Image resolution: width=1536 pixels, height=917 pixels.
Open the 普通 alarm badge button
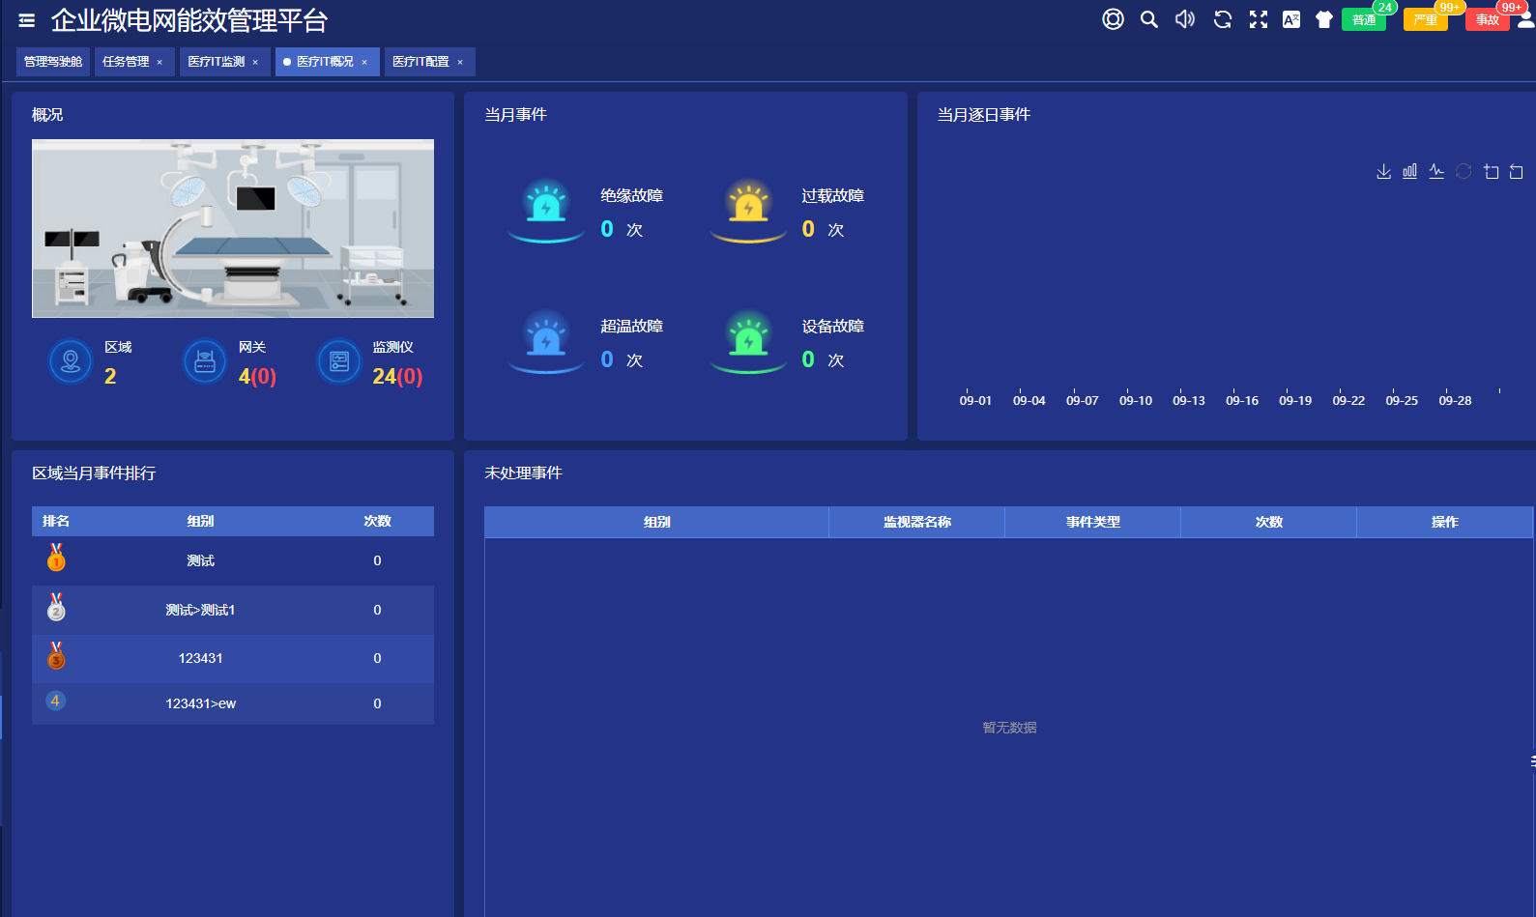click(1363, 20)
